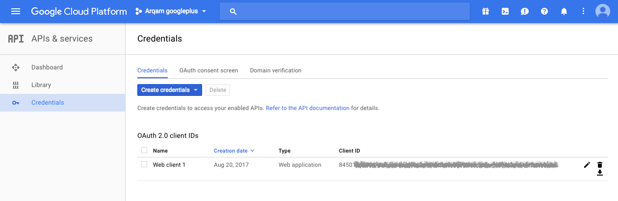
Task: Edit Web client 1 with pencil icon
Action: (x=587, y=165)
